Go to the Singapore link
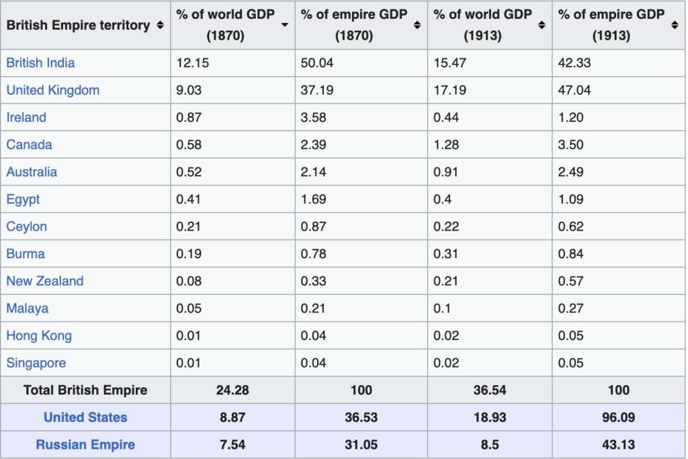Screen dimensions: 688x459 36,363
